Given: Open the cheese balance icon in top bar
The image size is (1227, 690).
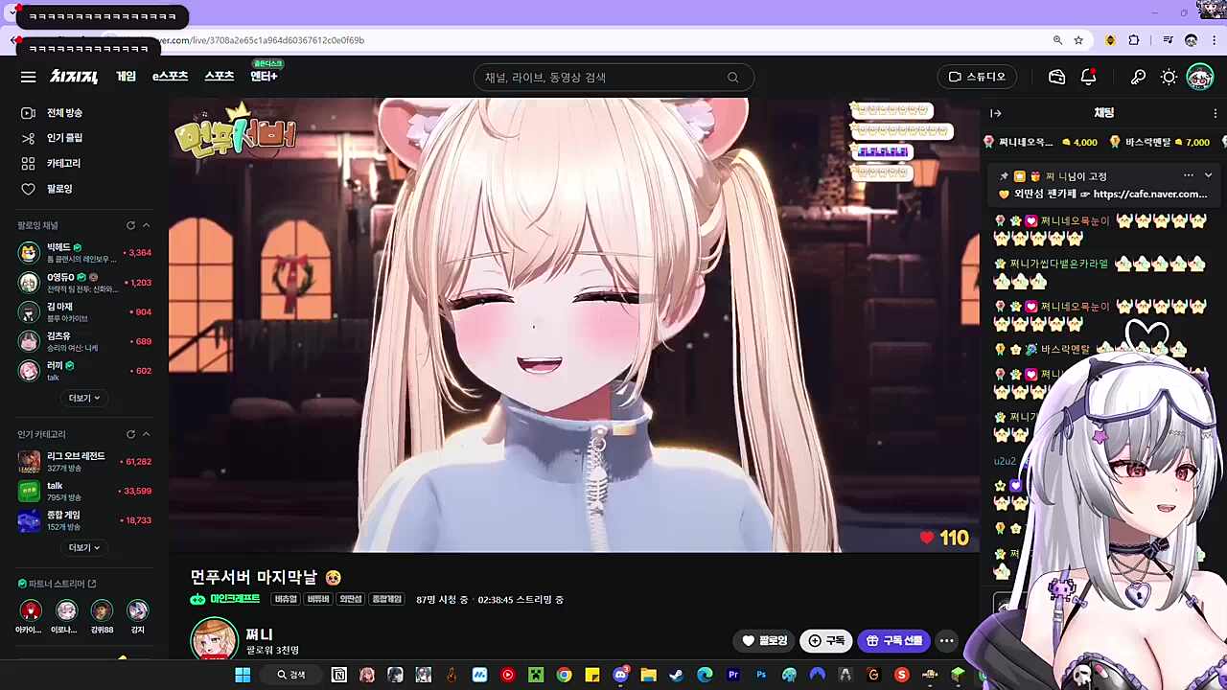Looking at the screenshot, I should point(1056,77).
